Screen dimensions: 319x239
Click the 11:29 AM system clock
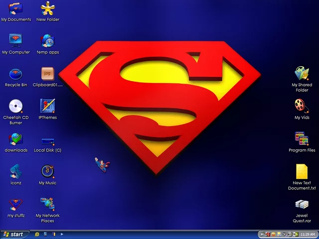308,235
